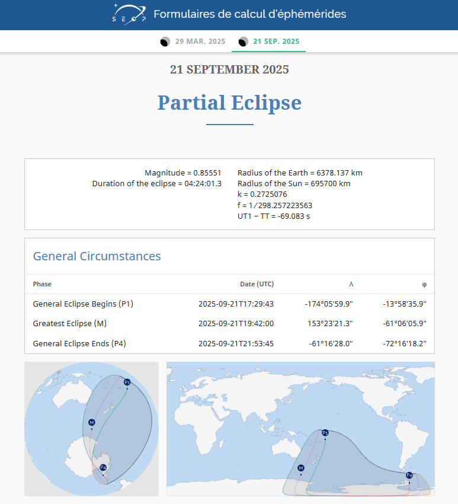Switch to the 29 MAR. 2025 tab
458x504 pixels.
200,42
